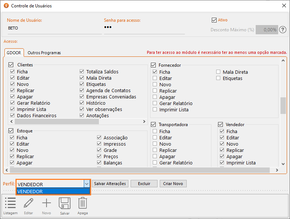Open the Perfil dropdown arrow

(87, 184)
